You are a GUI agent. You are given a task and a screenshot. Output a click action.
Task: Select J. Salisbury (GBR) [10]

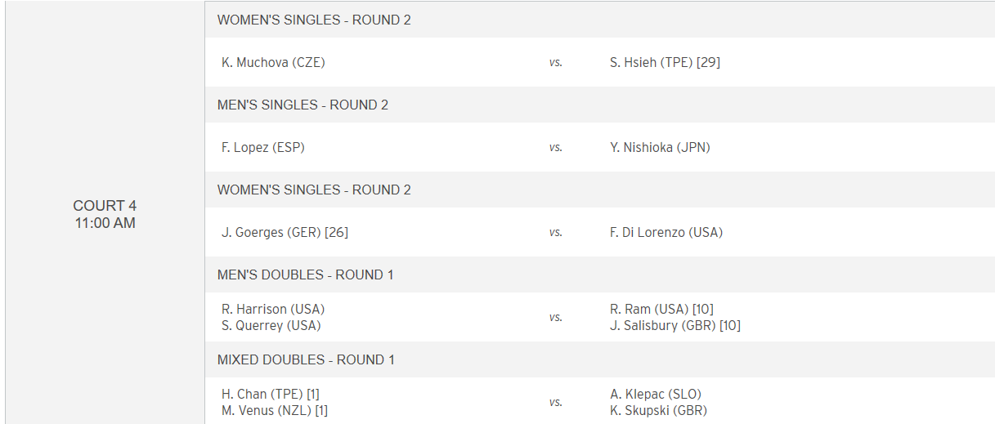[x=675, y=325]
